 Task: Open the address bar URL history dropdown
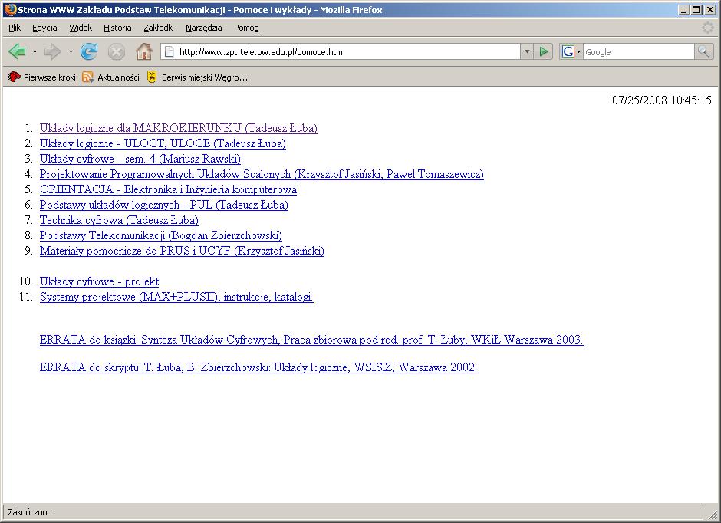coord(527,51)
